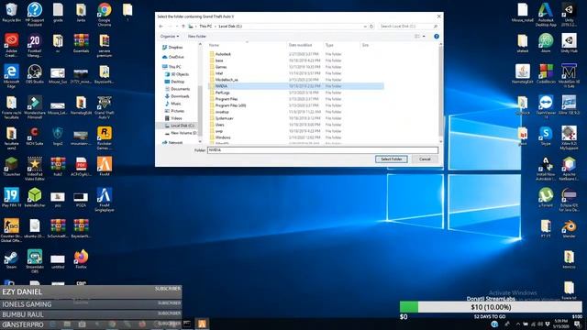Open Streamlabs OBS desktop shortcut

tap(35, 261)
